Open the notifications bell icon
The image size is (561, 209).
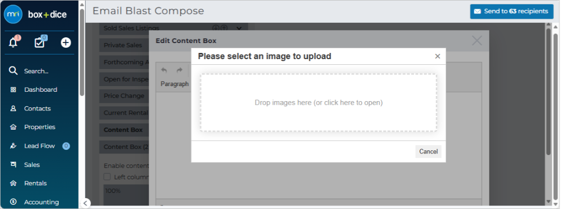click(13, 43)
